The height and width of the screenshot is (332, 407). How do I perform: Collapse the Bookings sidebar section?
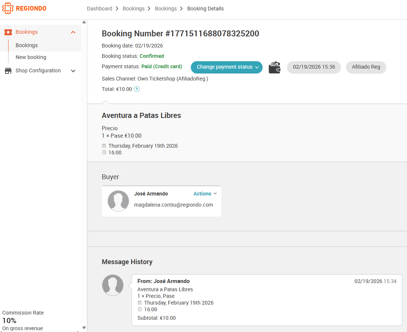73,32
